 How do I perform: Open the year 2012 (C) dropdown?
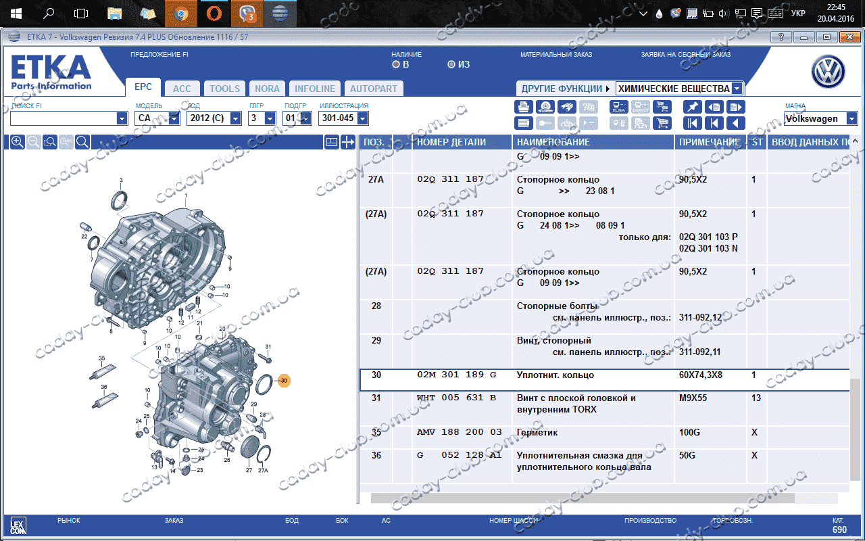click(235, 118)
